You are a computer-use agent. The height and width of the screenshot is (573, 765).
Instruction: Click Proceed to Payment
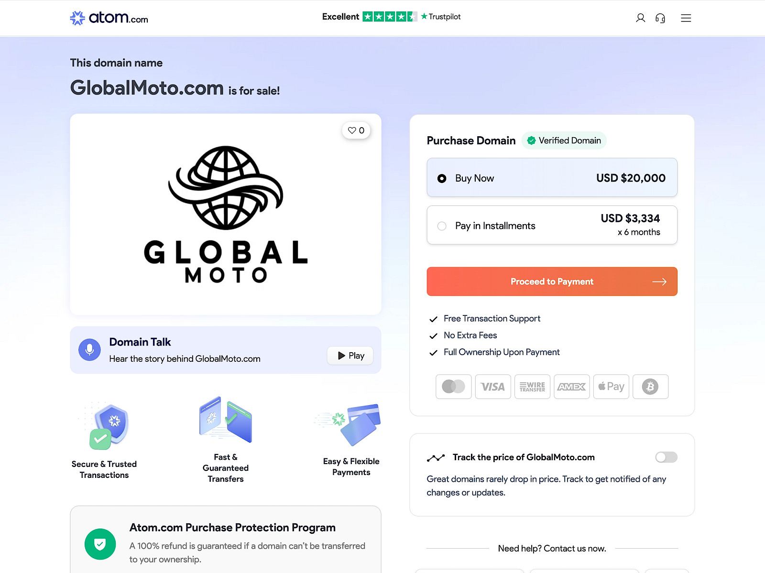(552, 281)
